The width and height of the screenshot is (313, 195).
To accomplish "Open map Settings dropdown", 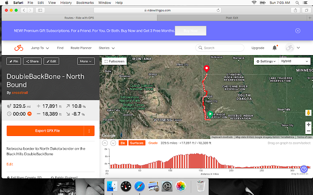I will tap(266, 61).
